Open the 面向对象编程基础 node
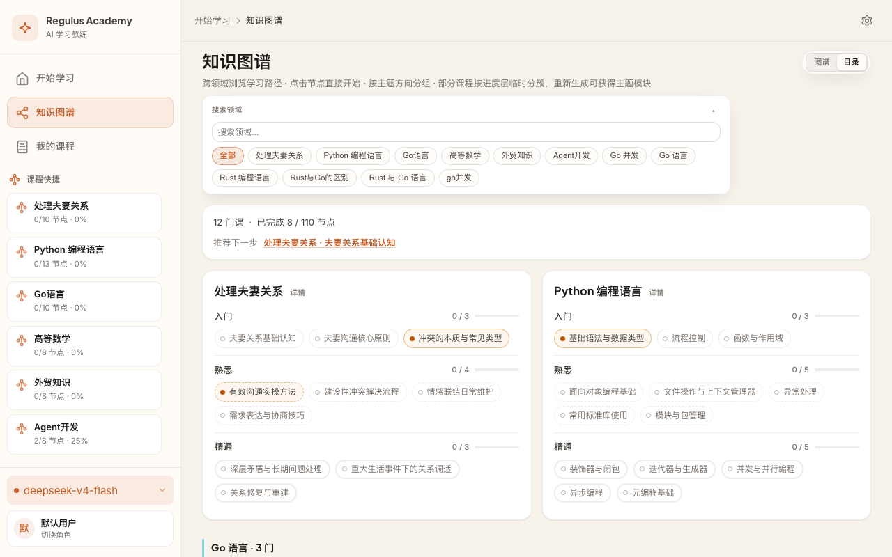The height and width of the screenshot is (557, 892). coord(599,392)
